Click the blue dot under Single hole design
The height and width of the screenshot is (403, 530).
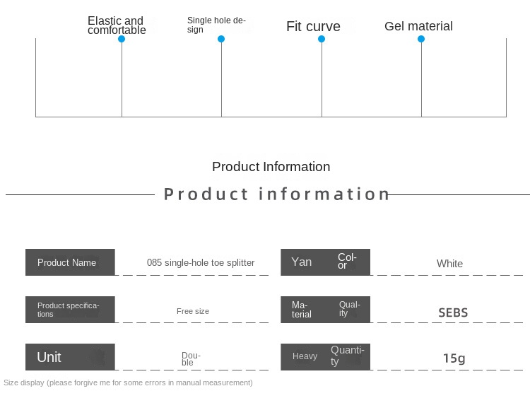point(221,39)
